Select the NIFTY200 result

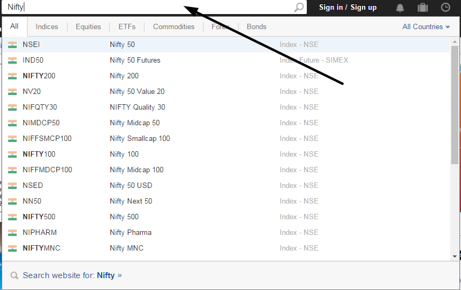(x=226, y=76)
